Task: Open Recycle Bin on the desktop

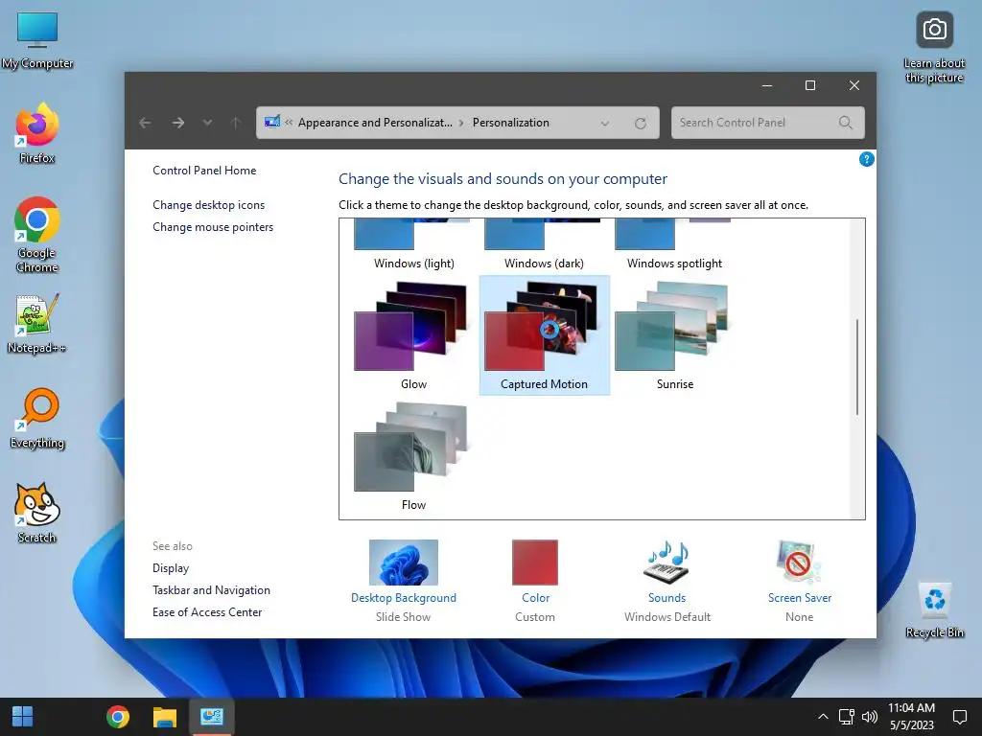Action: click(x=934, y=609)
